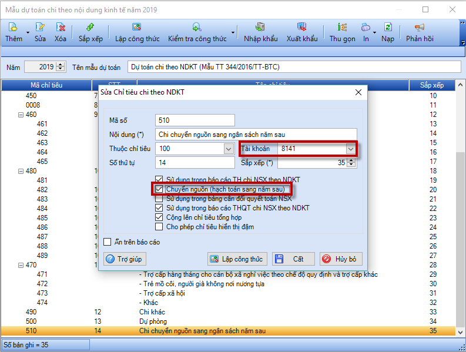Click the Phản hồi feedback icon

click(420, 28)
